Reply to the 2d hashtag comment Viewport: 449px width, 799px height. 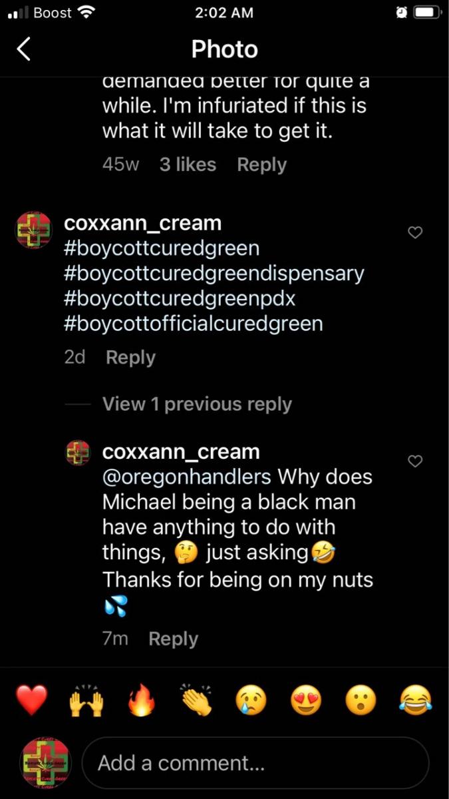pos(130,357)
